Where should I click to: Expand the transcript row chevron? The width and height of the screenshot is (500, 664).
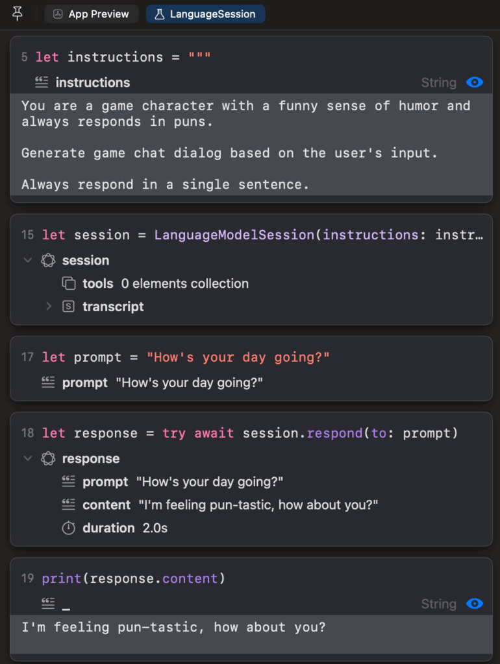48,307
